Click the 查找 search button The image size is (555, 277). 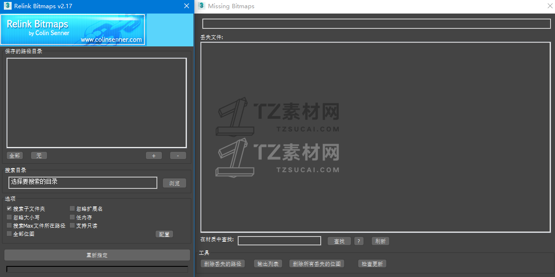click(339, 241)
